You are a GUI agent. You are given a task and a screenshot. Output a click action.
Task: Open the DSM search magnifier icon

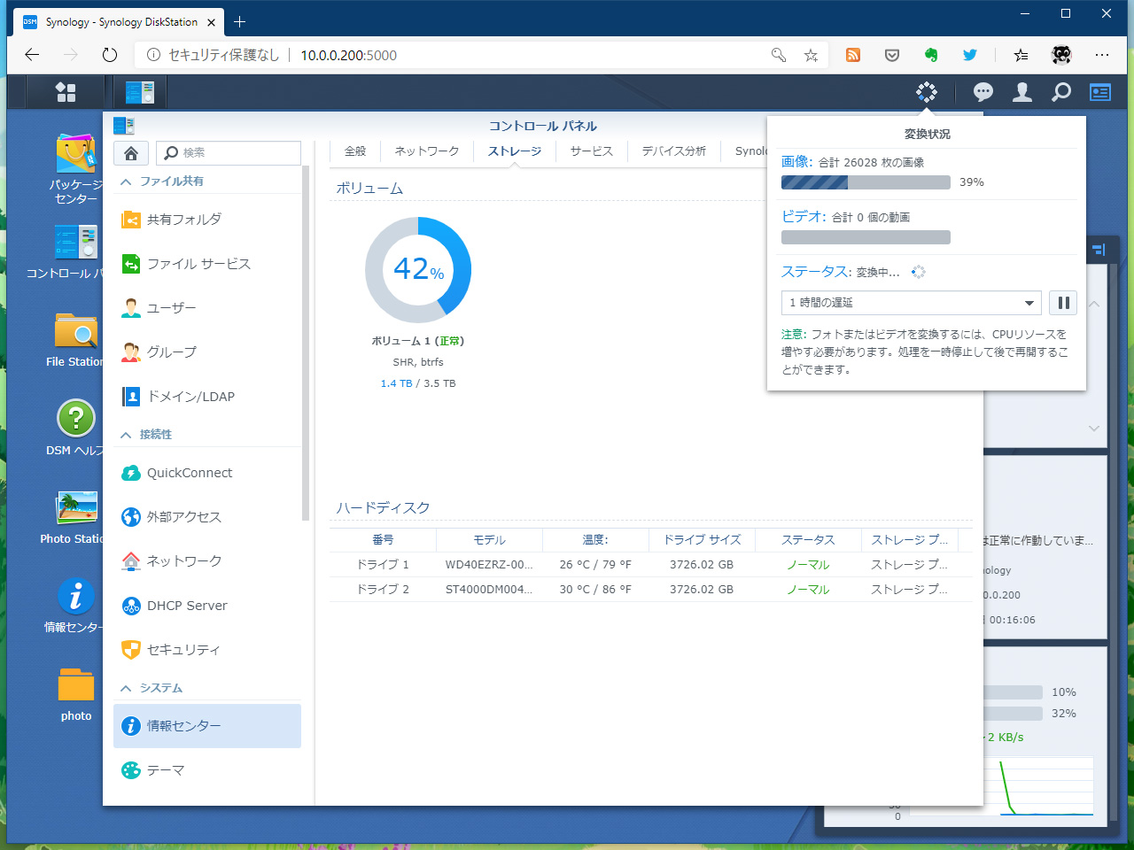click(1061, 92)
